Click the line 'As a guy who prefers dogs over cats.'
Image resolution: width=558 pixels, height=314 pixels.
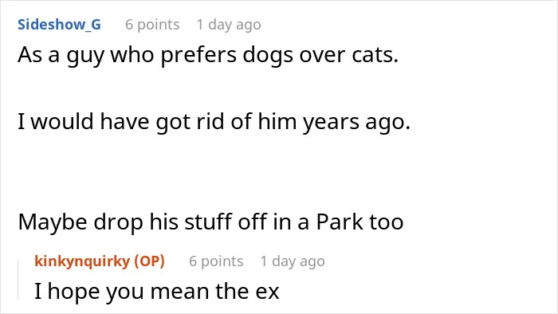pos(208,56)
